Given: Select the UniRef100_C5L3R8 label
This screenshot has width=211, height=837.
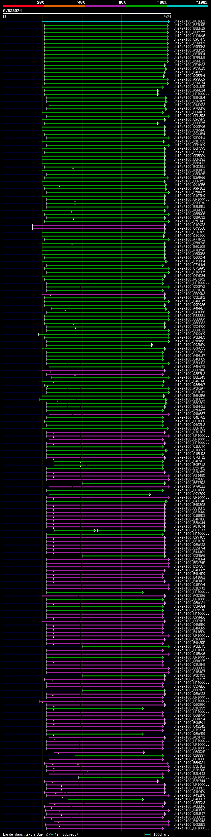Looking at the screenshot, I should pos(189,116).
